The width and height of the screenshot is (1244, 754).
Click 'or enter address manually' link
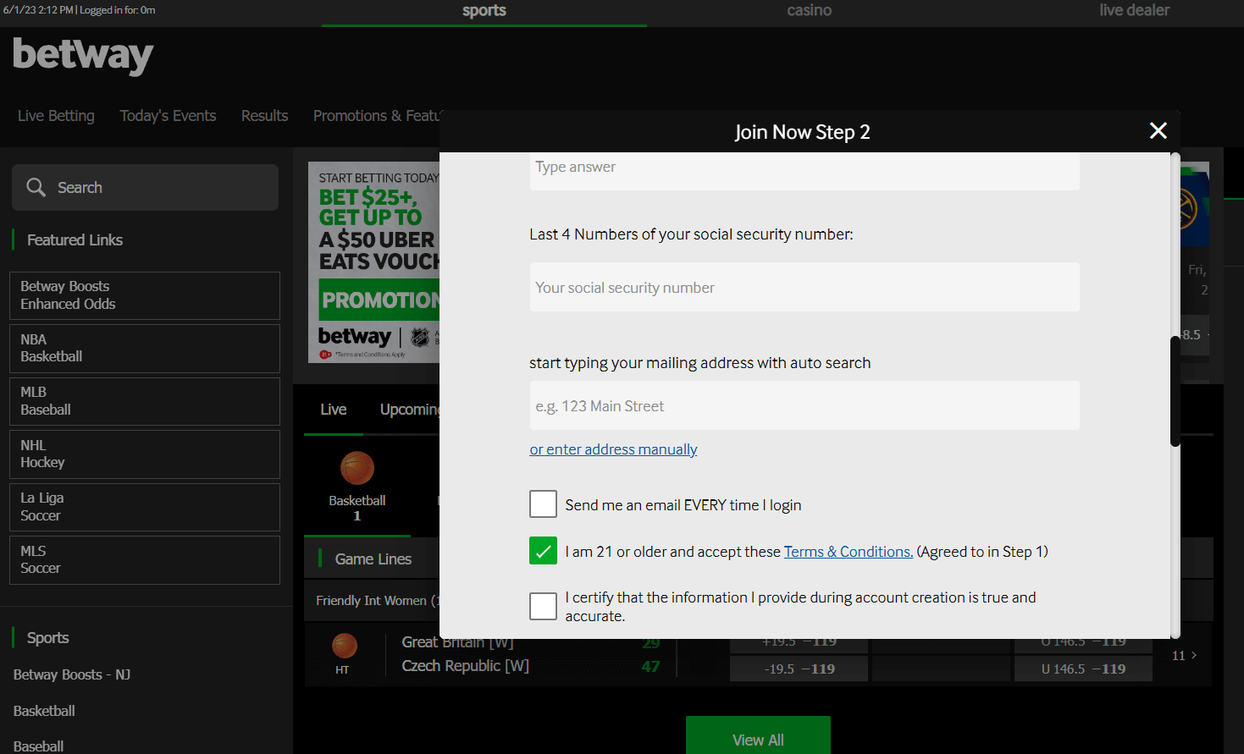[613, 449]
